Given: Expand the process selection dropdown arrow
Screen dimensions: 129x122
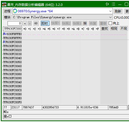Looking at the screenshot, I should pyautogui.click(x=110, y=11).
